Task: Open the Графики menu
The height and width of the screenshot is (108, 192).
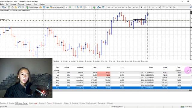Action: click(21, 4)
